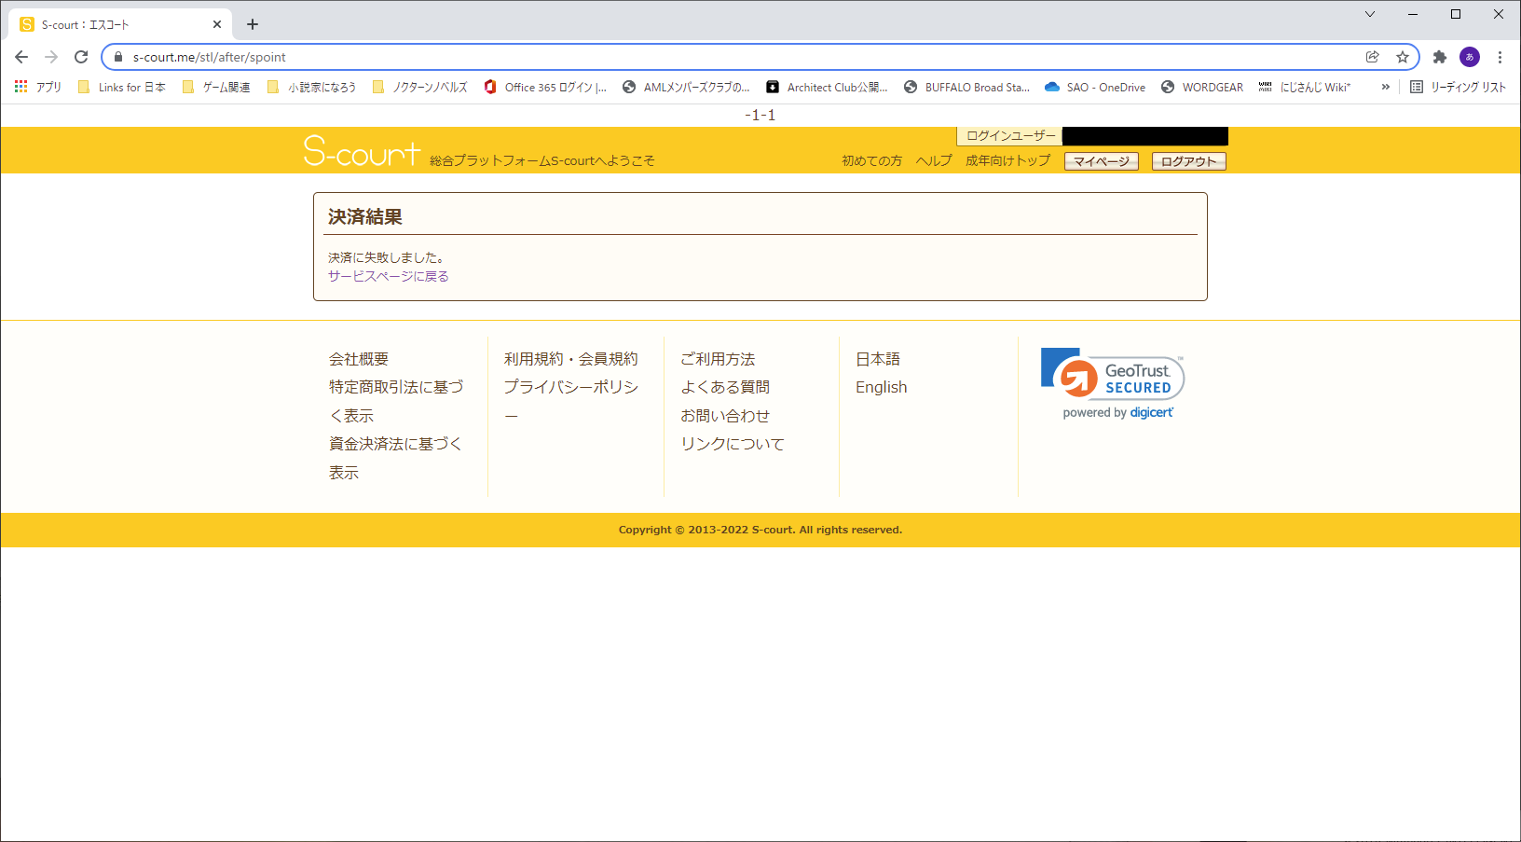Image resolution: width=1521 pixels, height=842 pixels.
Task: Close the S-court tab
Action: tap(217, 24)
